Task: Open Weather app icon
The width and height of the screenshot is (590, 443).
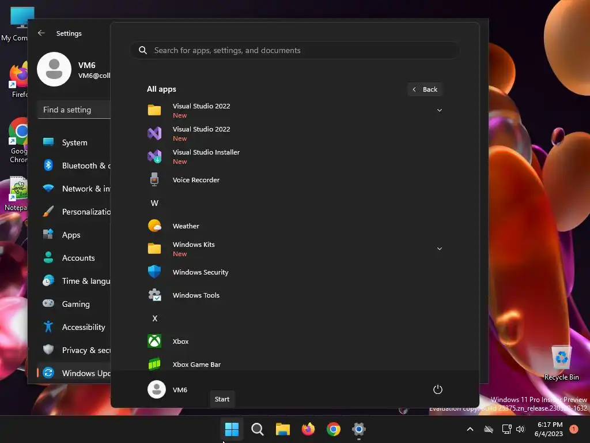Action: 154,226
